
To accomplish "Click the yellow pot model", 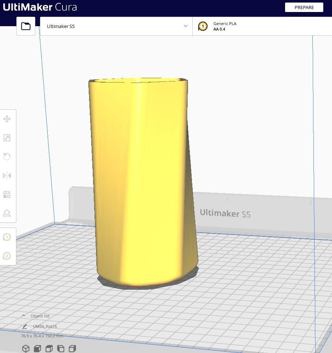I will 143,182.
